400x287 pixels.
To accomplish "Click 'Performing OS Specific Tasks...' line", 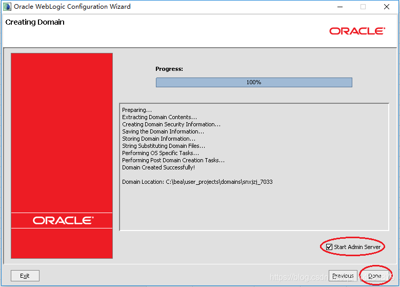I will click(x=161, y=153).
